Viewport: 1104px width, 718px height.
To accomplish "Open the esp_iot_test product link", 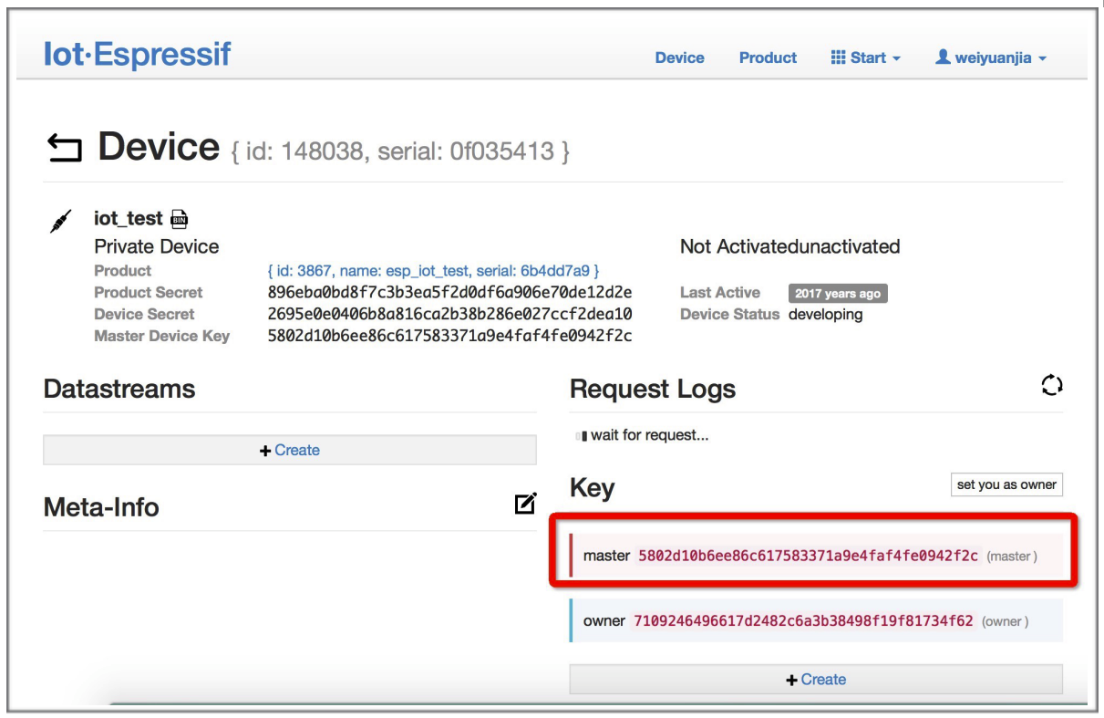I will (433, 271).
